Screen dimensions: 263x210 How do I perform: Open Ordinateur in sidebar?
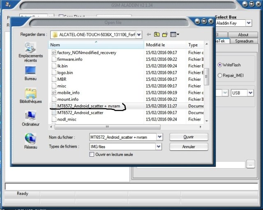pyautogui.click(x=30, y=118)
